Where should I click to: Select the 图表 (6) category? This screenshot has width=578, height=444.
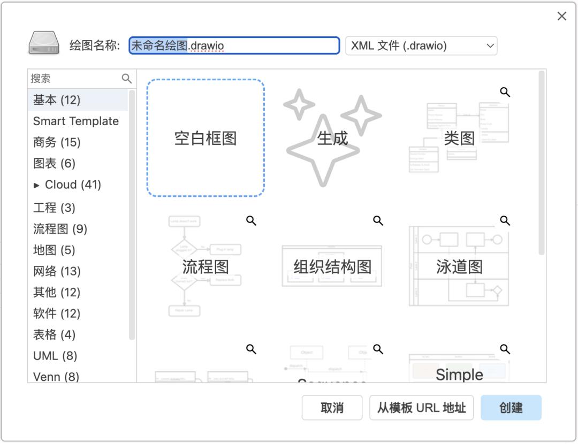[x=78, y=163]
